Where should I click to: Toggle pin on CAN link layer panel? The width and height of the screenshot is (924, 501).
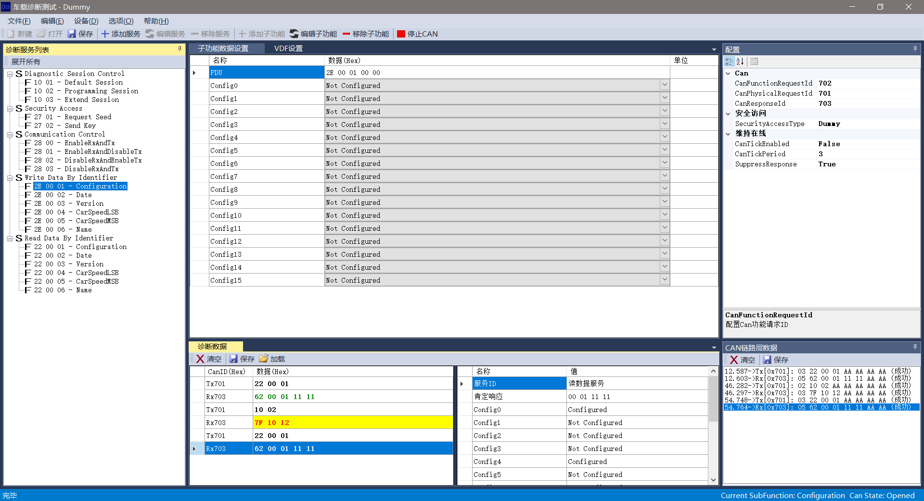click(x=915, y=347)
